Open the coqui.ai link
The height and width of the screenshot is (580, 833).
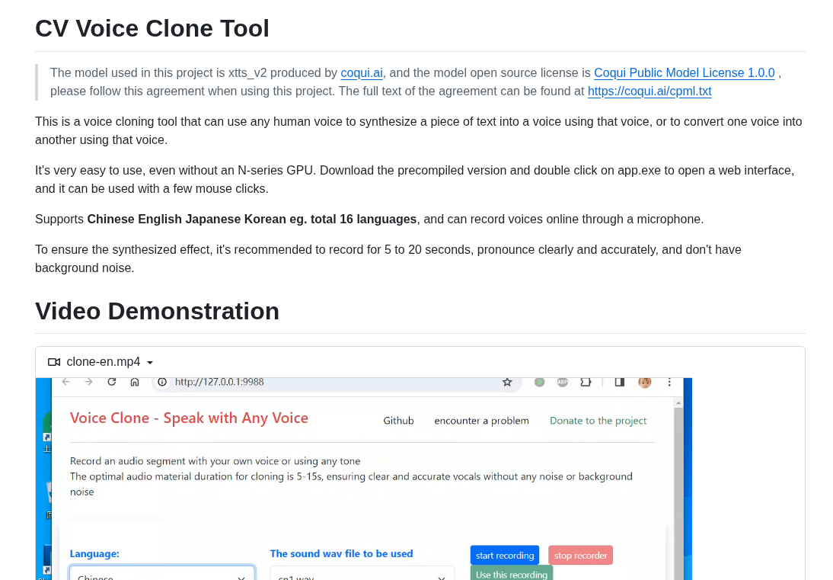click(361, 73)
